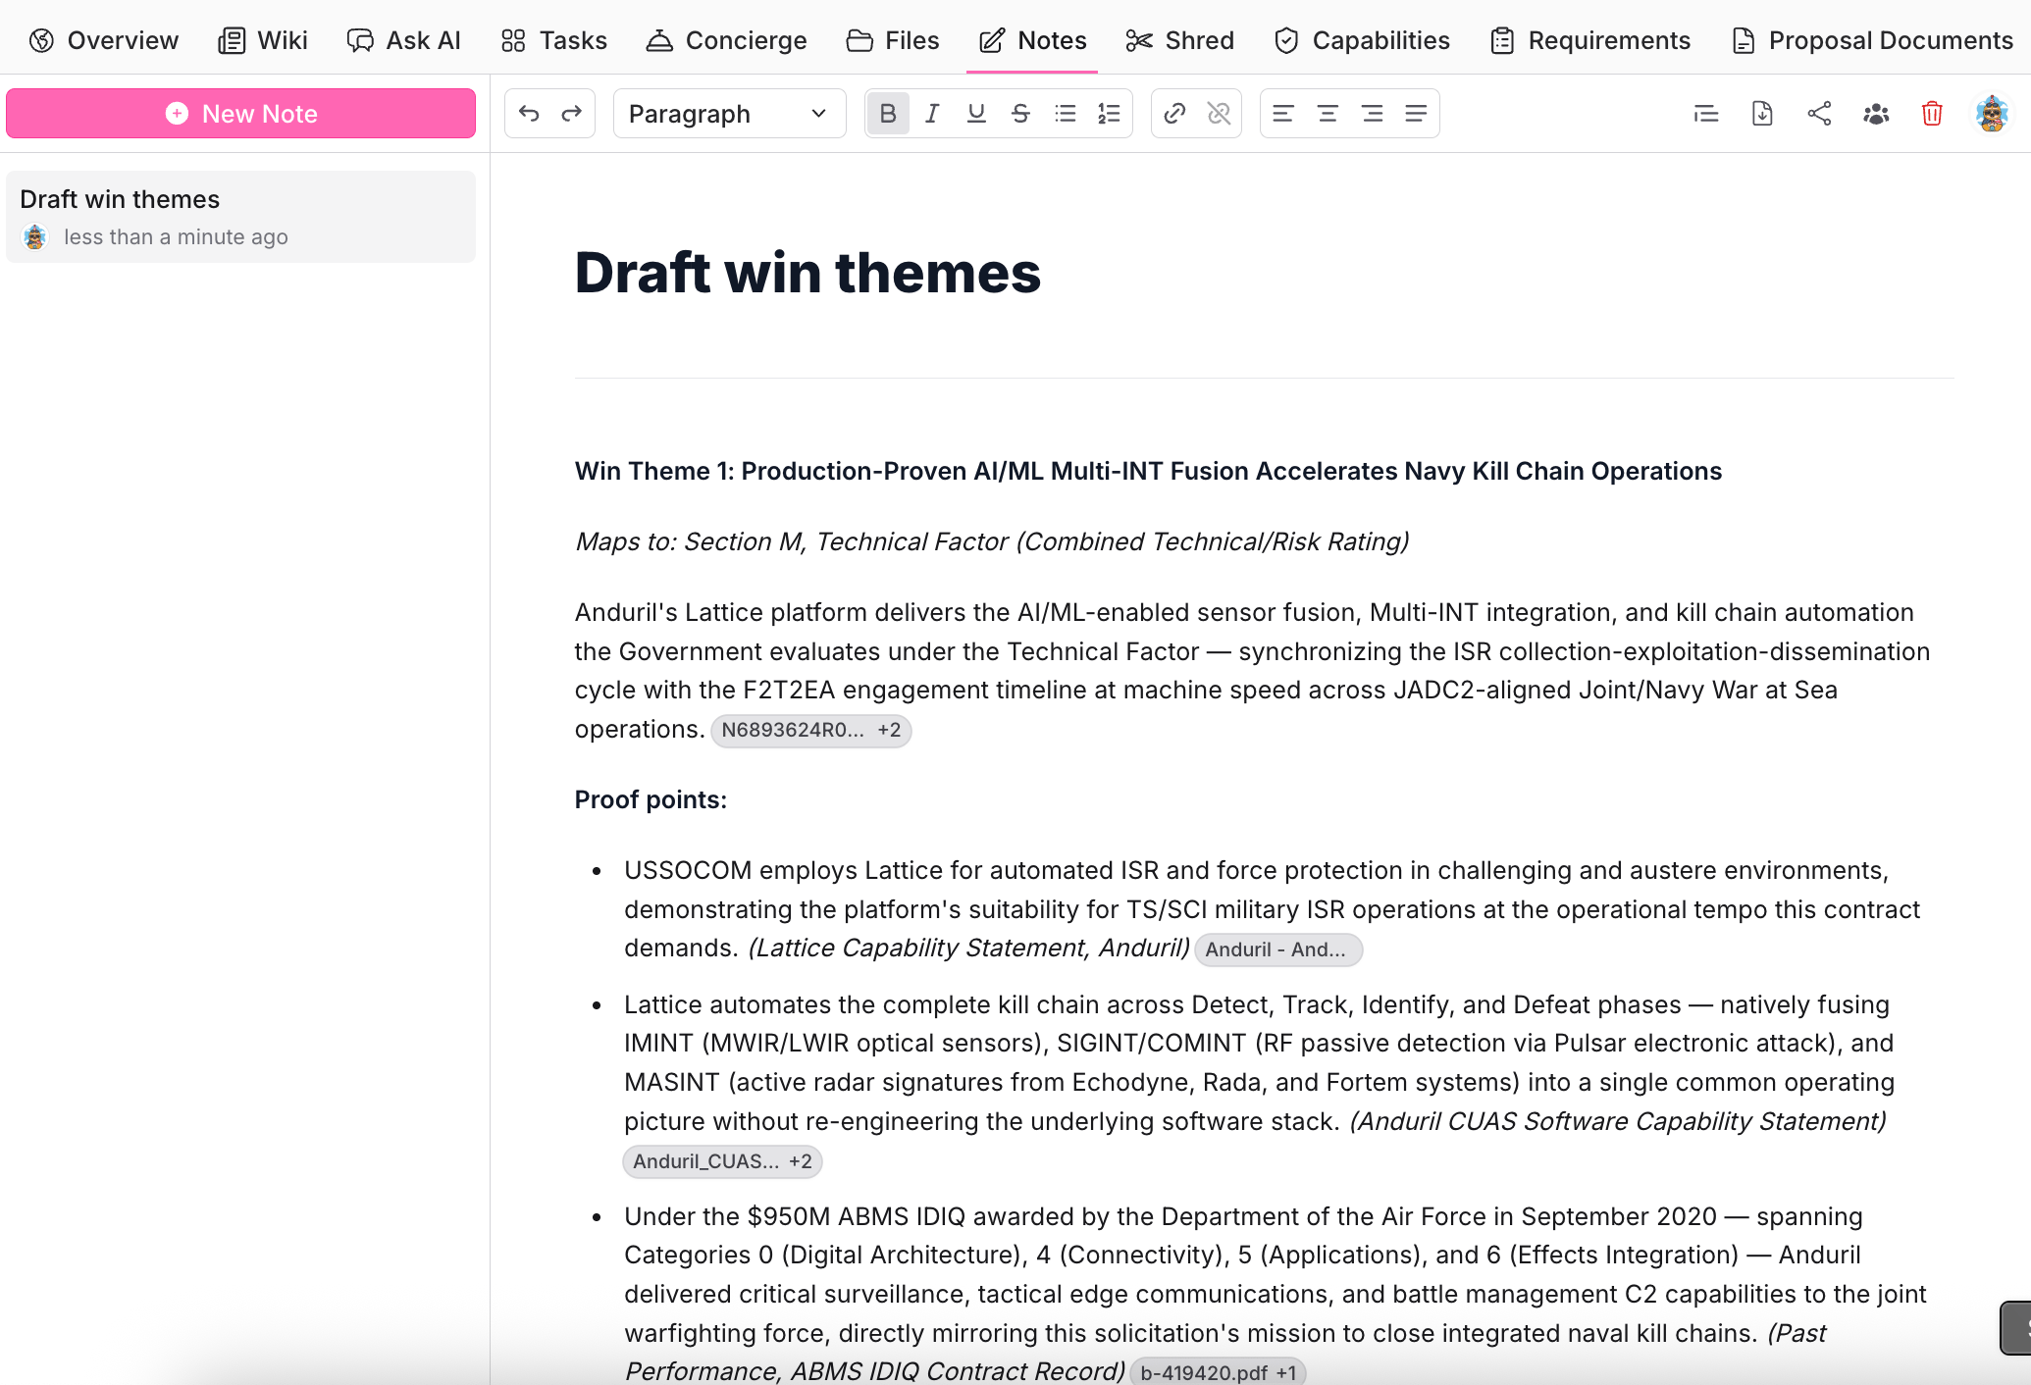This screenshot has height=1385, width=2031.
Task: Click the Win Theme 1 heading text
Action: point(1148,471)
